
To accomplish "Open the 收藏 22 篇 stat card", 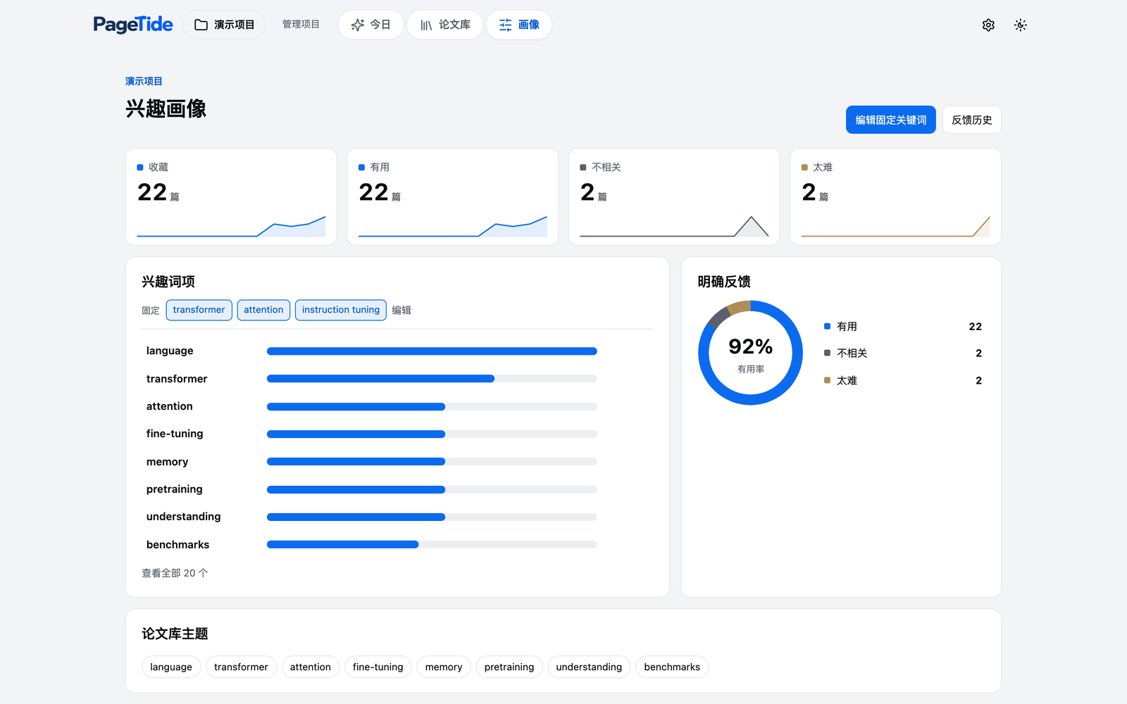I will (231, 196).
